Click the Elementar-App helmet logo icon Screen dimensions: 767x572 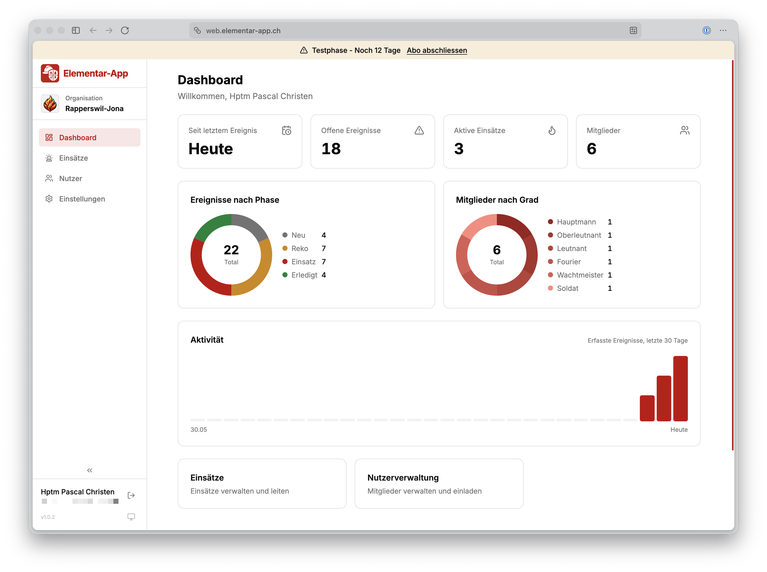[x=50, y=73]
